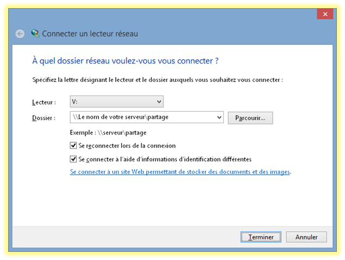This screenshot has width=345, height=260.
Task: Click the Annuler button
Action: click(x=306, y=237)
